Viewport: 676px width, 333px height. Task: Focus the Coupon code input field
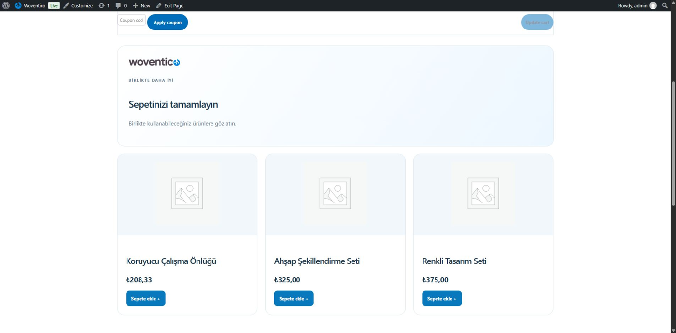[x=131, y=20]
